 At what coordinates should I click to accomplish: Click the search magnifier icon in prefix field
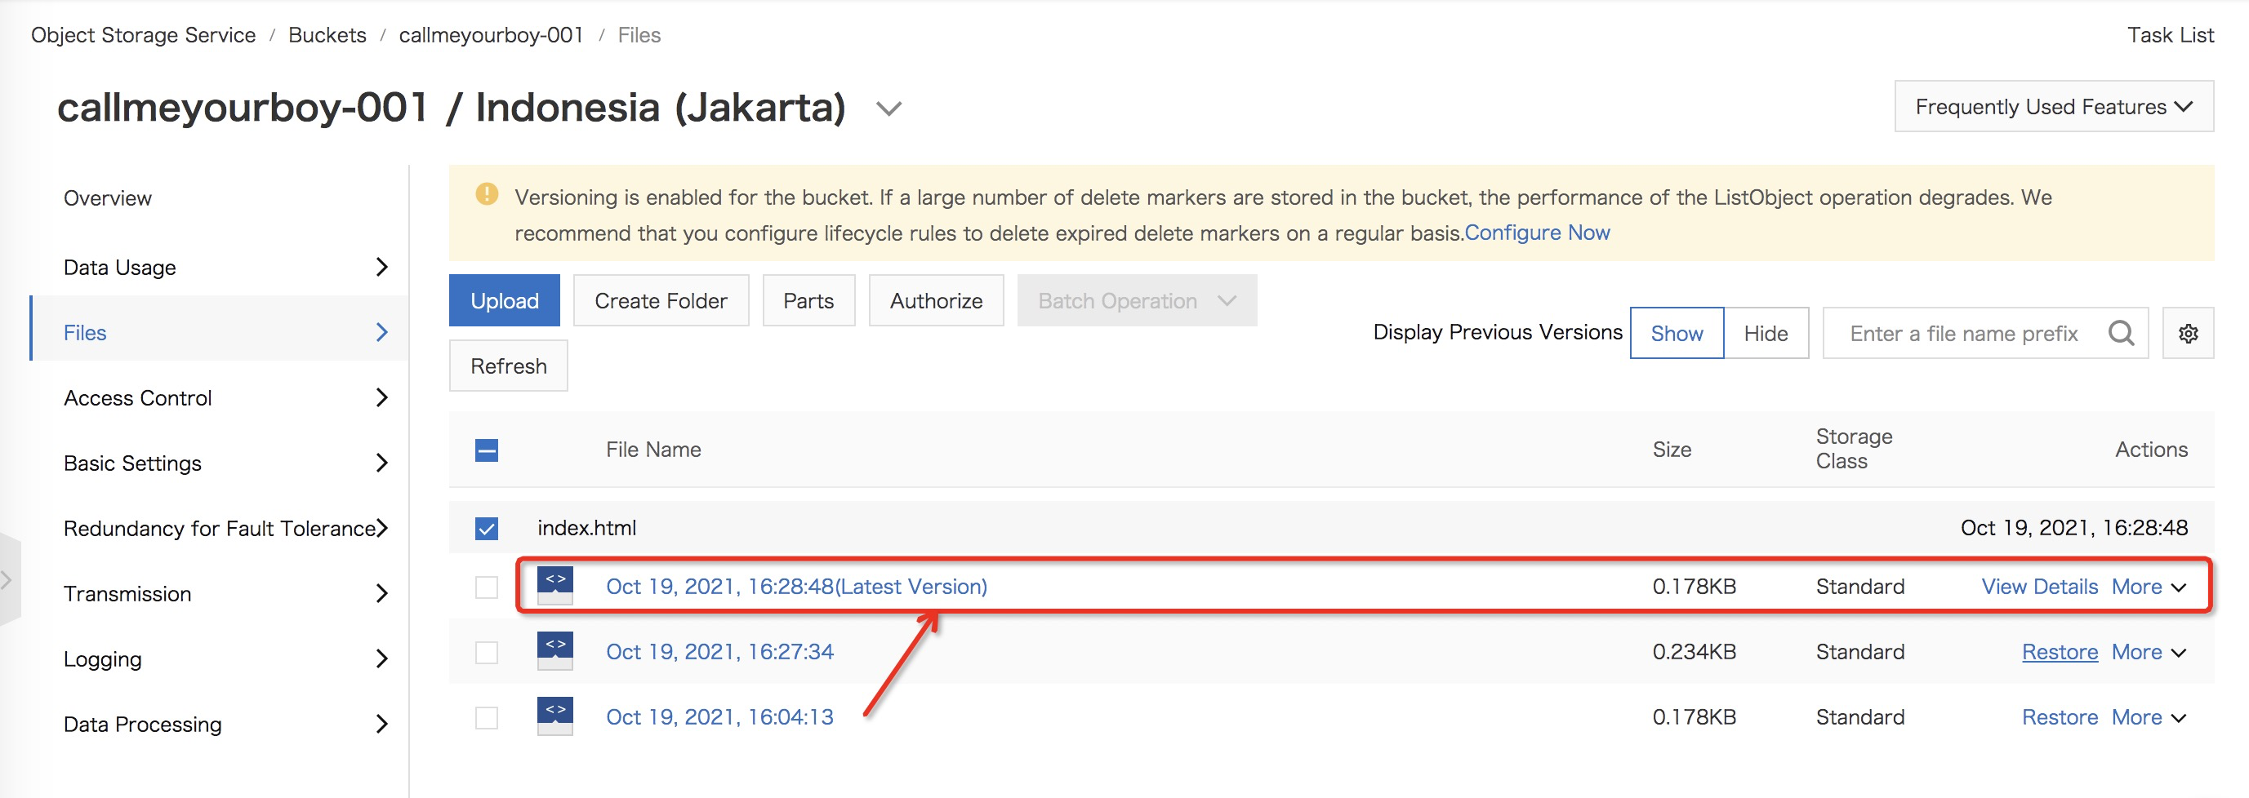pyautogui.click(x=2120, y=333)
